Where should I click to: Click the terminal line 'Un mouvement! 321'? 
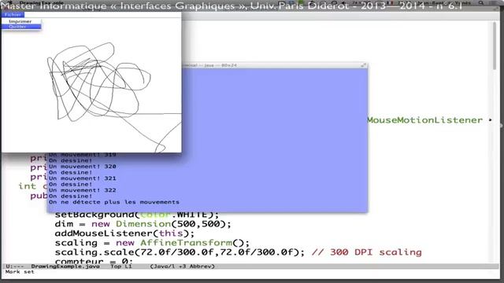click(x=83, y=178)
